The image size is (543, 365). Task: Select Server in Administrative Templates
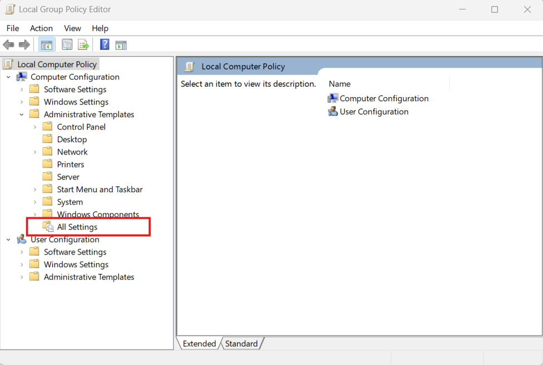[x=68, y=177]
